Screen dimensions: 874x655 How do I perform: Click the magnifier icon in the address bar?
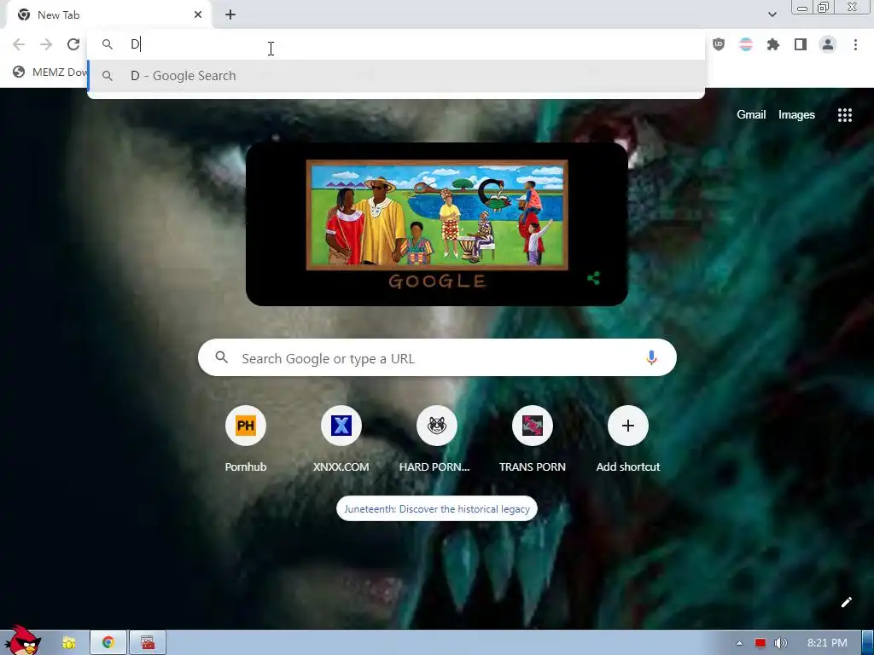tap(108, 44)
